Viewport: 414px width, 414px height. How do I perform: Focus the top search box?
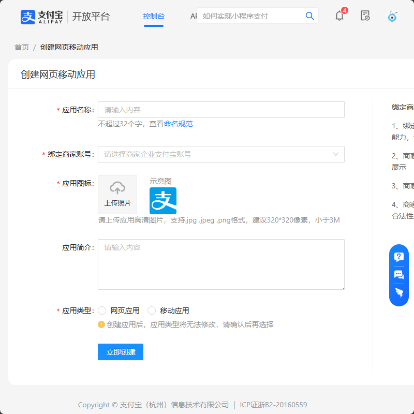(x=251, y=16)
